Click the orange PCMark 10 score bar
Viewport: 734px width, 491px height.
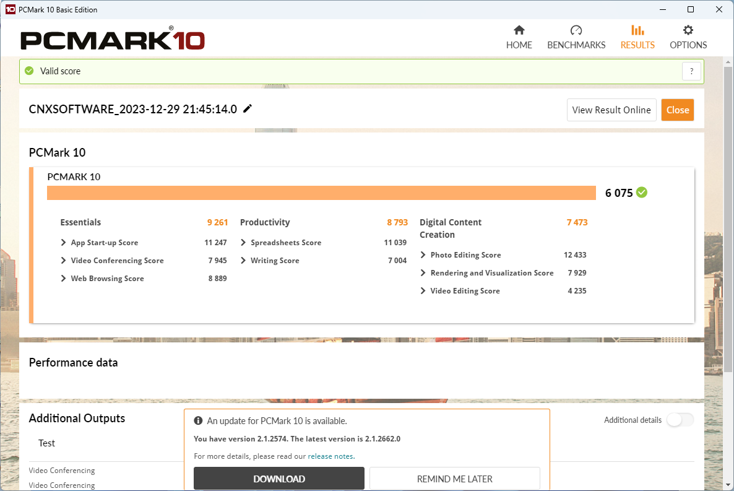[x=321, y=193]
